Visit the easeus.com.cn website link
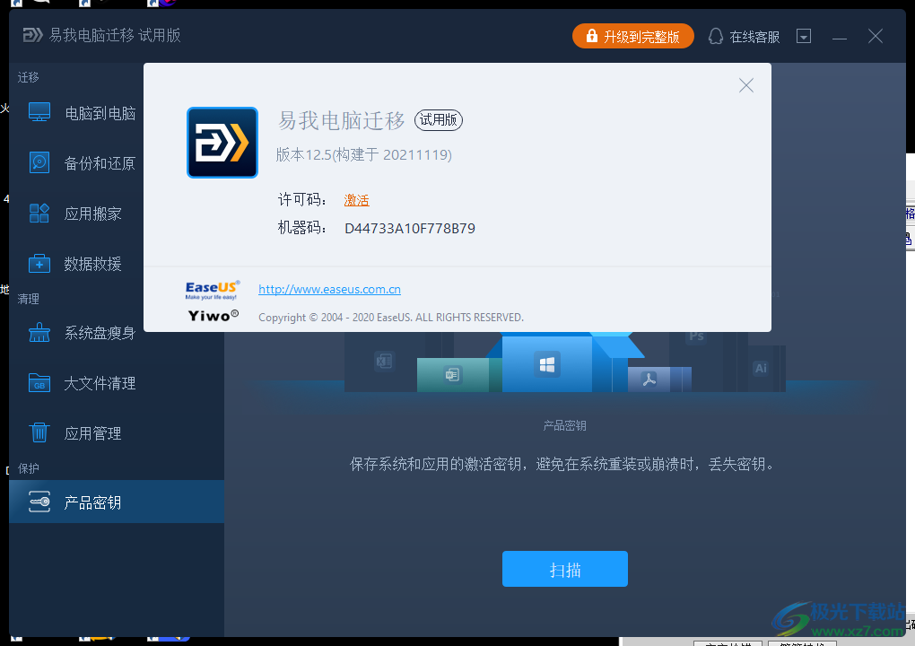 click(328, 289)
